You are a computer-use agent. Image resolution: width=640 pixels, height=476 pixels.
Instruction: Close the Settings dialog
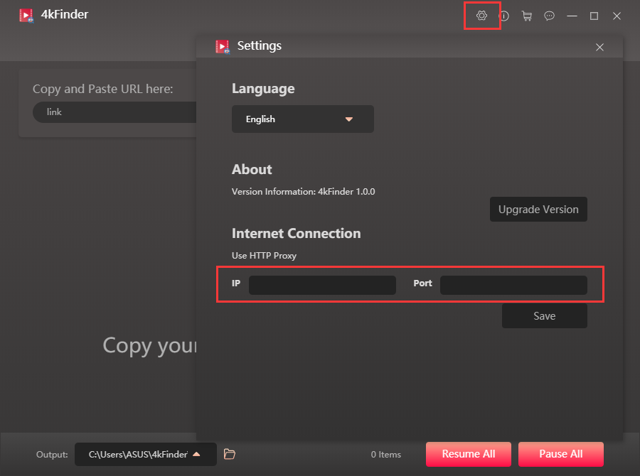599,47
